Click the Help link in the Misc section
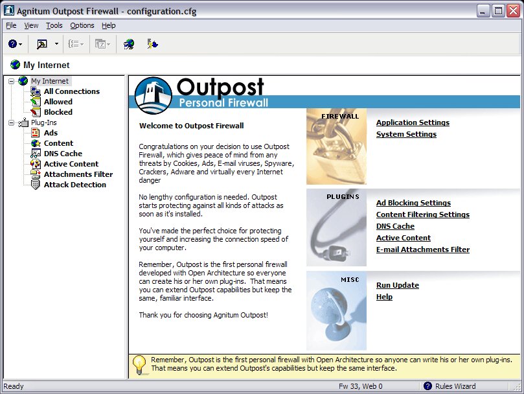 click(x=384, y=297)
